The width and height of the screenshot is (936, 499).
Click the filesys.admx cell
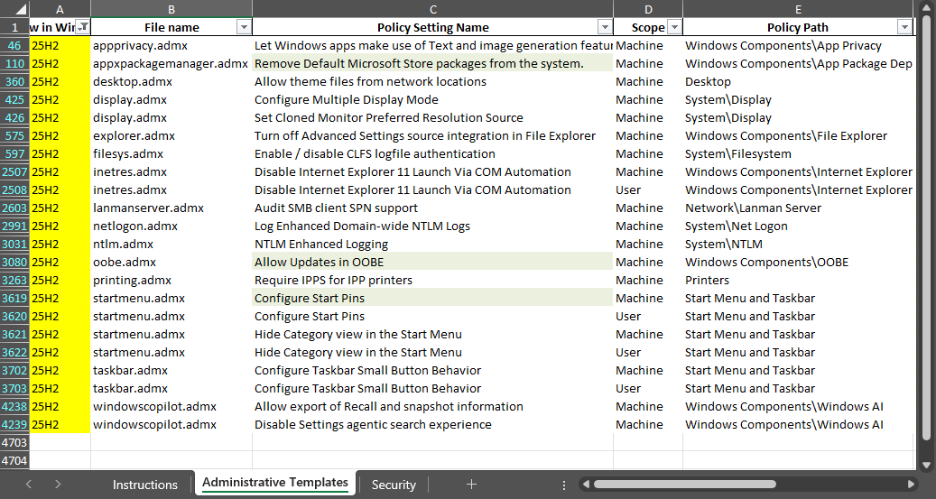point(171,154)
